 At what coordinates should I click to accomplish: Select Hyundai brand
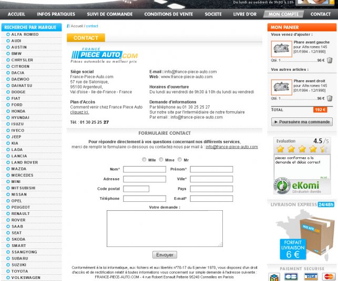[x=20, y=117]
